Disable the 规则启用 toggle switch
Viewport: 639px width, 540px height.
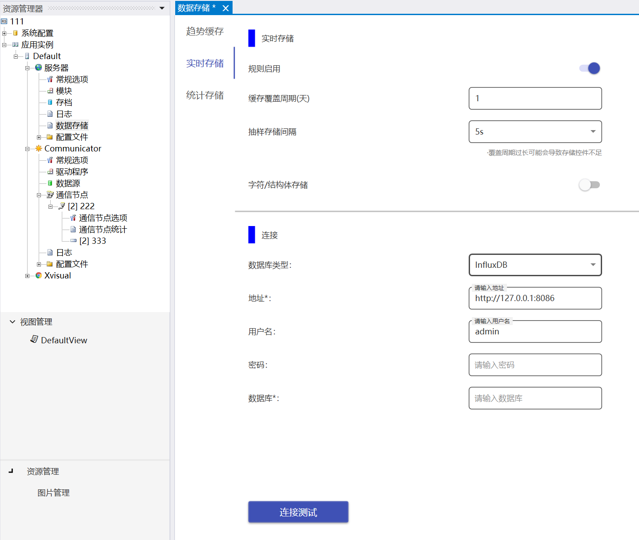tap(590, 68)
